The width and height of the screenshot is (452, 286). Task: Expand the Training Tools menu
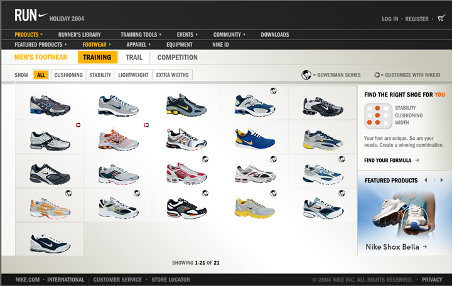(141, 34)
